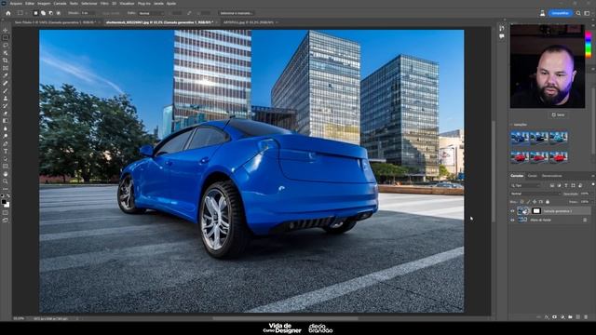Select the Move tool
The height and width of the screenshot is (335, 596).
click(6, 30)
